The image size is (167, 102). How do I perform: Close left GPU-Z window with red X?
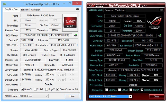(x=77, y=3)
